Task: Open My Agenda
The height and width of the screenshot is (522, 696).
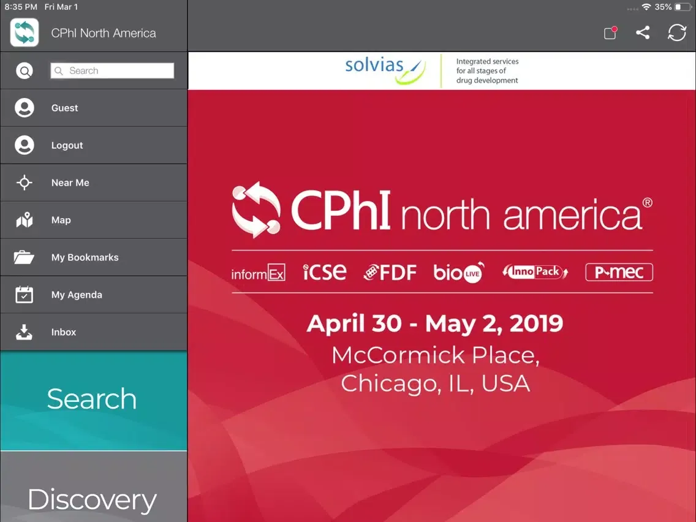Action: [94, 294]
